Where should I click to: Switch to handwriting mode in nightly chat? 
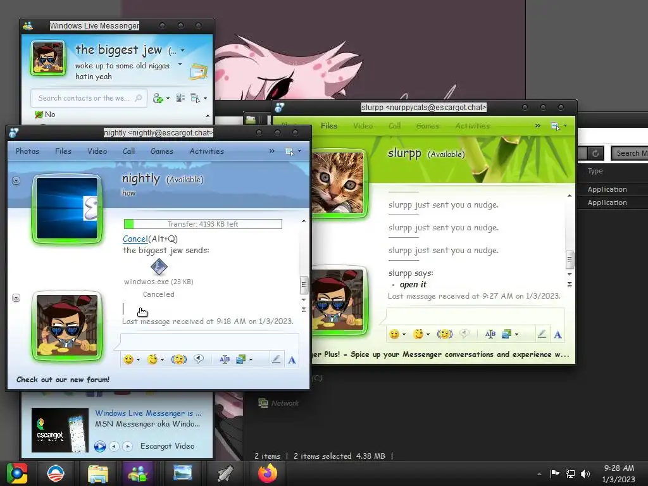pos(276,359)
